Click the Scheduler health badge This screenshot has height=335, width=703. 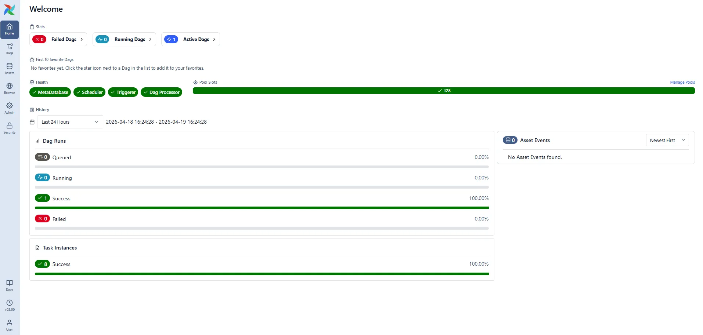tap(89, 92)
